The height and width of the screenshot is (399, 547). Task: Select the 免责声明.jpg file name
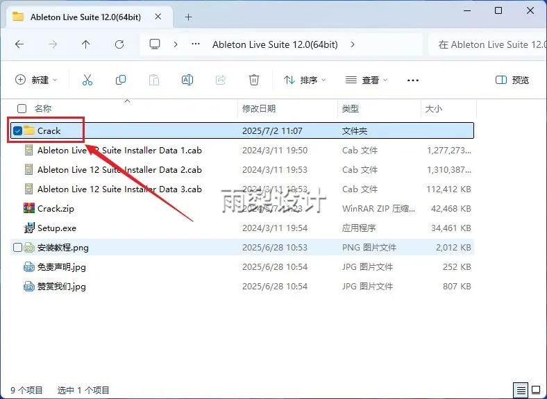pyautogui.click(x=62, y=267)
